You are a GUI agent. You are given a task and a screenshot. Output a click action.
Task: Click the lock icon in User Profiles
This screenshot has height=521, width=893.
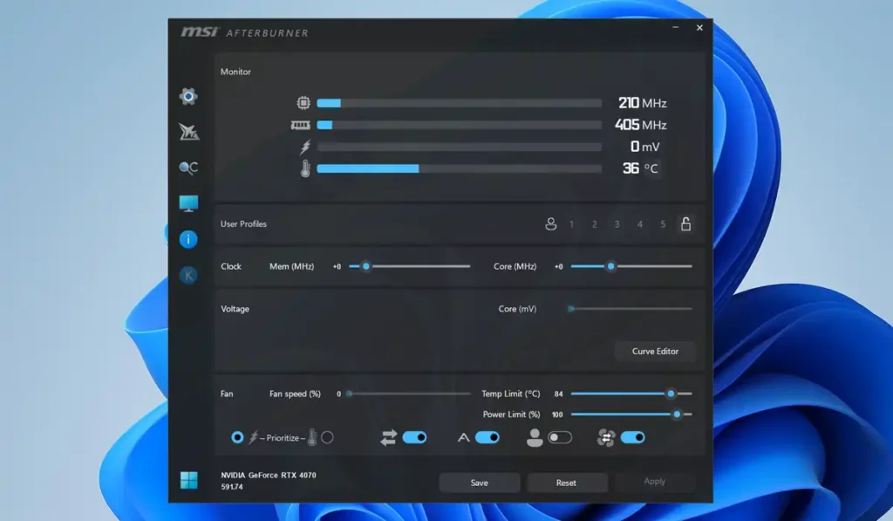[686, 223]
